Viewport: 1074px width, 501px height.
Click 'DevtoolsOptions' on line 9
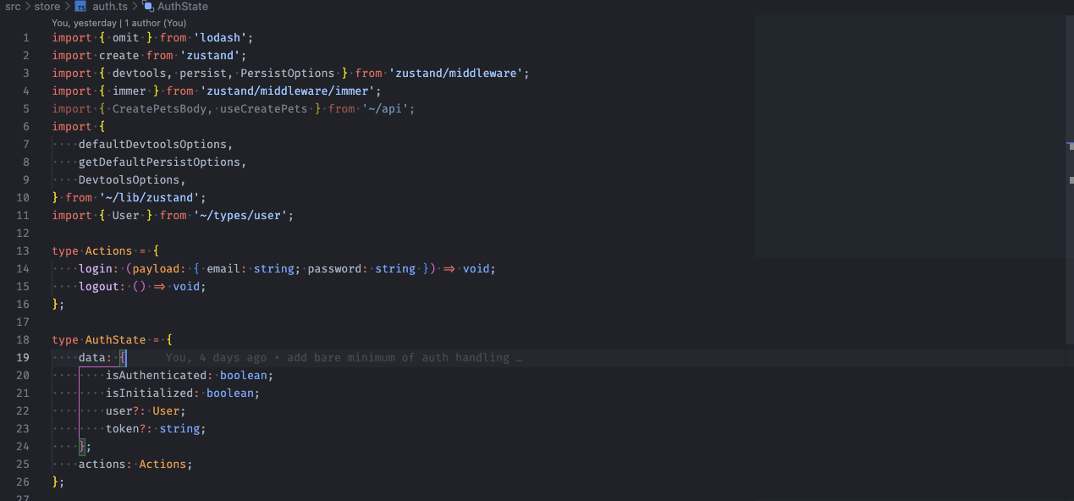click(129, 179)
